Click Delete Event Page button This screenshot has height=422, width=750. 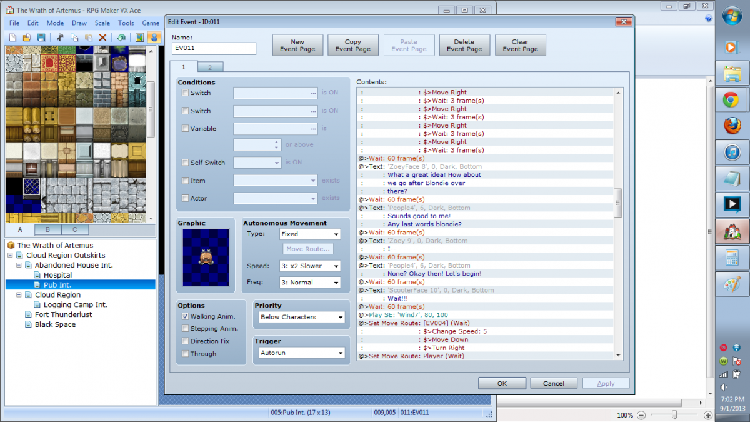(464, 46)
